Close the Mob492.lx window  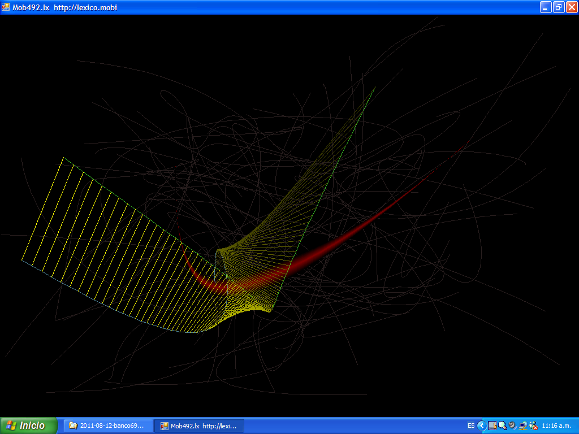[x=571, y=7]
